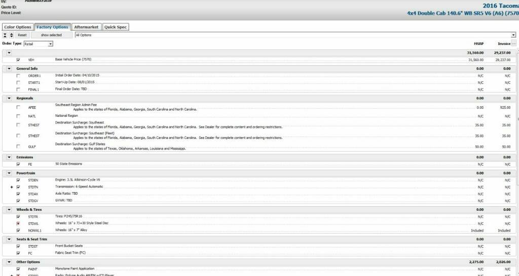Collapse the Wheels & Tires section
Screen dimensions: 519x276
point(9,210)
